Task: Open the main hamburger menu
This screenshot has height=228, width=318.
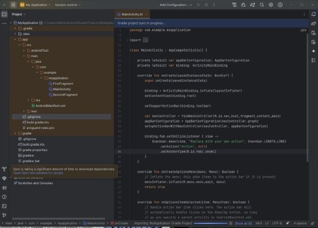Action: coord(13,4)
